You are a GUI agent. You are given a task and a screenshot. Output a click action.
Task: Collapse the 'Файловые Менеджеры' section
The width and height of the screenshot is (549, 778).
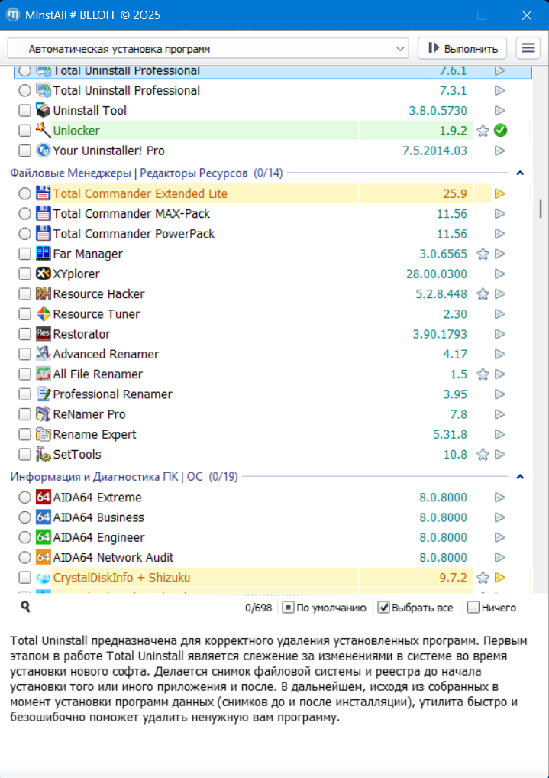tap(520, 173)
